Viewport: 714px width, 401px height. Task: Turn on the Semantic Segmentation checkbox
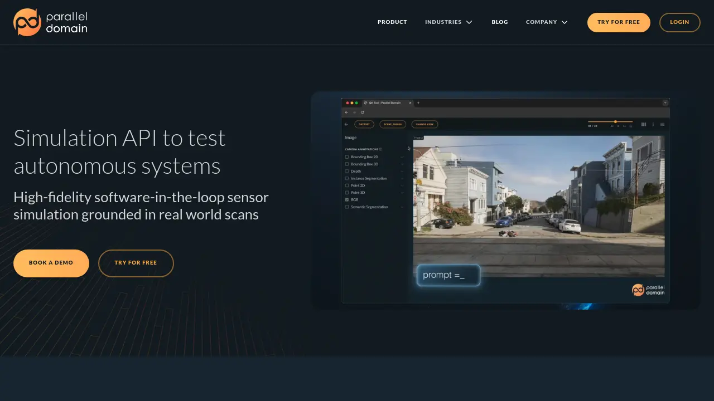pyautogui.click(x=347, y=207)
